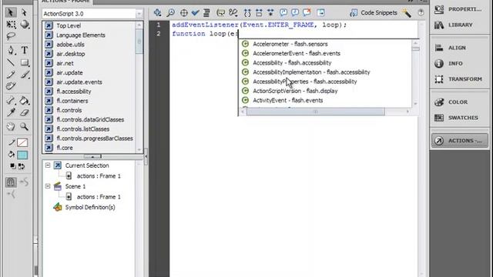Select the Paint Bucket tool

tap(24, 101)
